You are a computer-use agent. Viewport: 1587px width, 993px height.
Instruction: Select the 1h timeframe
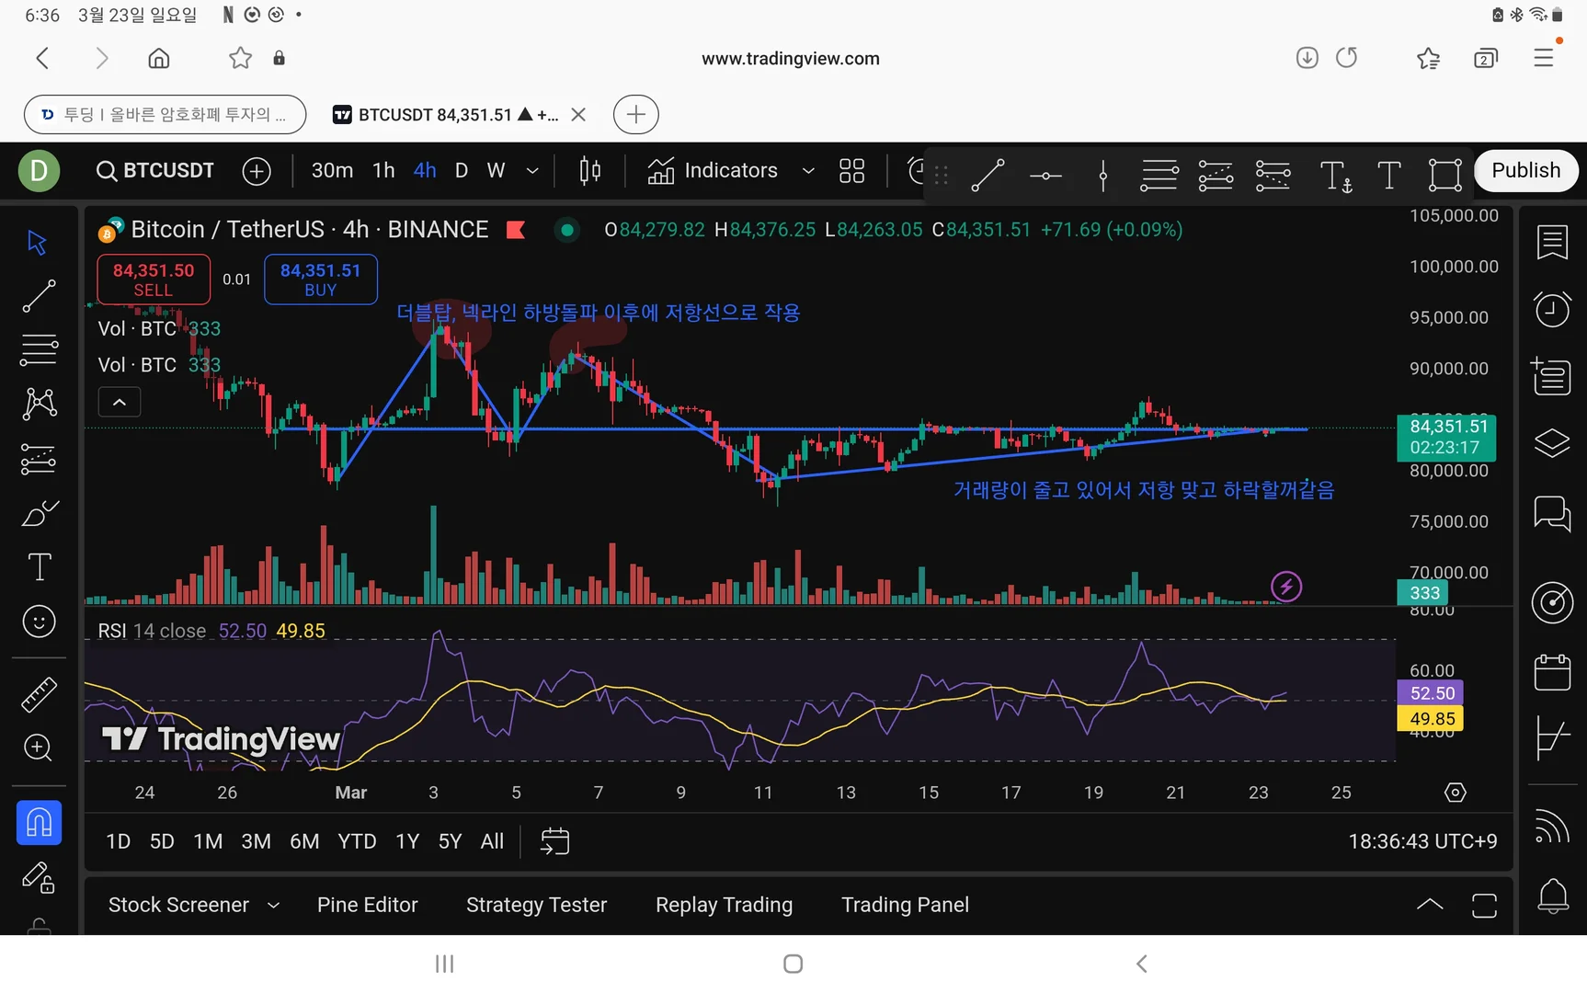point(383,171)
